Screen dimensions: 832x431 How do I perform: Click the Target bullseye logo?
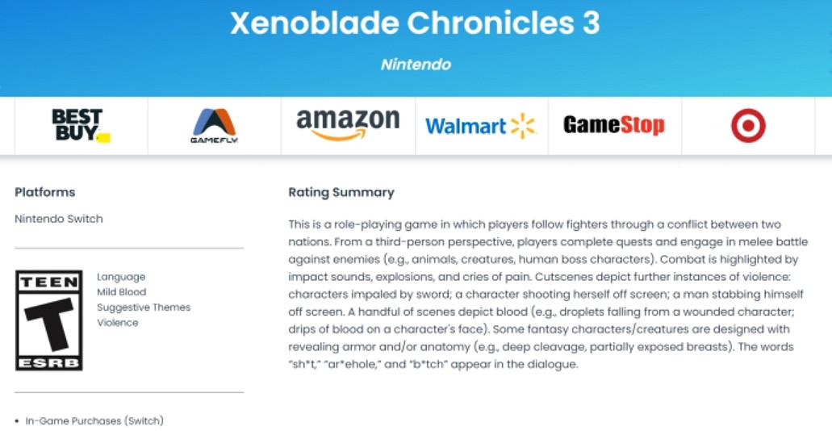748,126
